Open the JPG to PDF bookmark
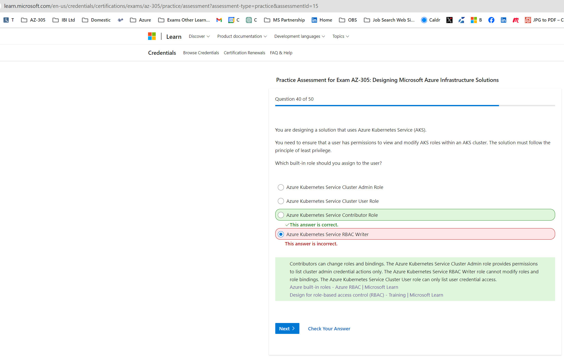 [544, 20]
